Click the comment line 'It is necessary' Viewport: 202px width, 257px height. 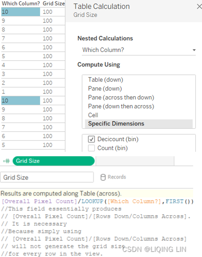pos(34,224)
